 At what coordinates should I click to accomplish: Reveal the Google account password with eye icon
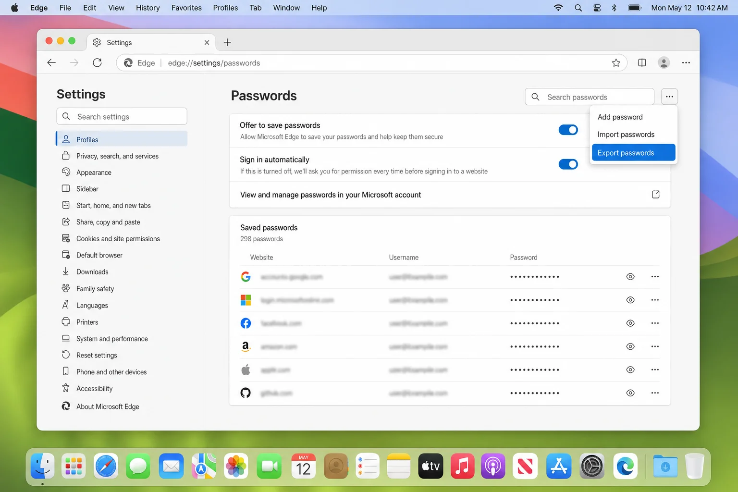point(630,277)
